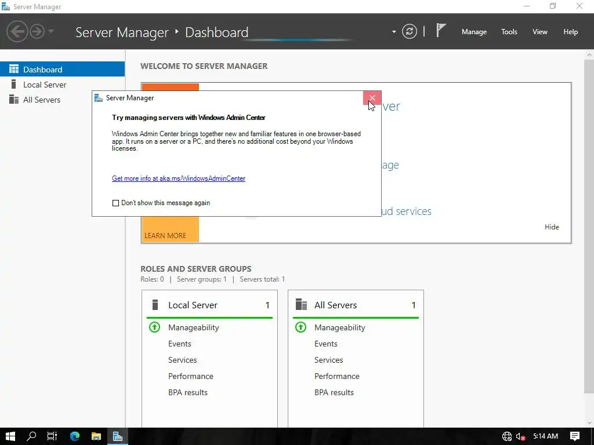Expand the dropdown arrow beside the refresh icon
This screenshot has height=445, width=594.
pyautogui.click(x=394, y=32)
